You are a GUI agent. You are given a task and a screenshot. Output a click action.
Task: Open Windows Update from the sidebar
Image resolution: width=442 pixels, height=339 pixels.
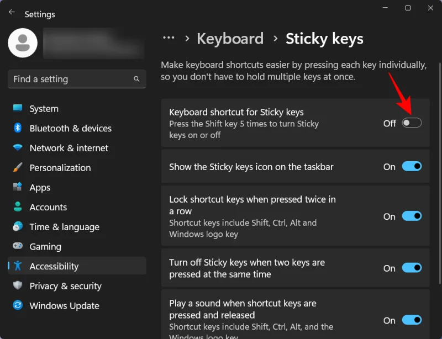[19, 305]
